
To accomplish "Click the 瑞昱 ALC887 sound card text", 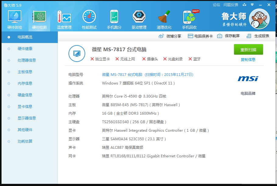I will [122, 147].
